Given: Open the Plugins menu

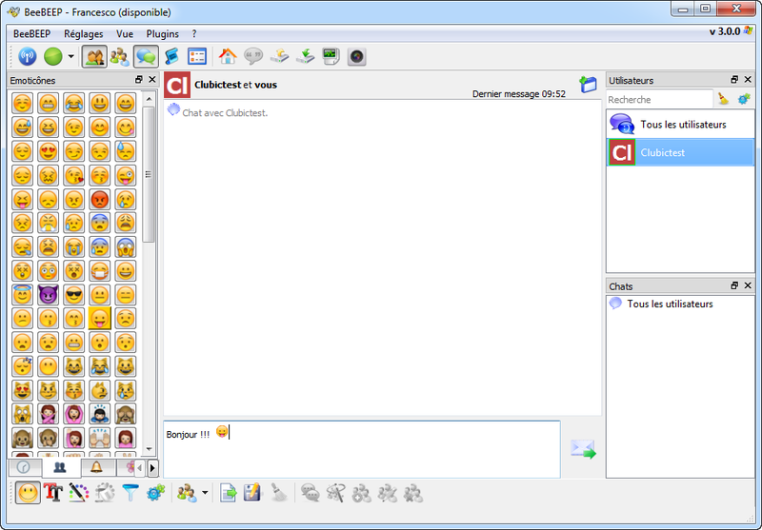Looking at the screenshot, I should [x=162, y=34].
